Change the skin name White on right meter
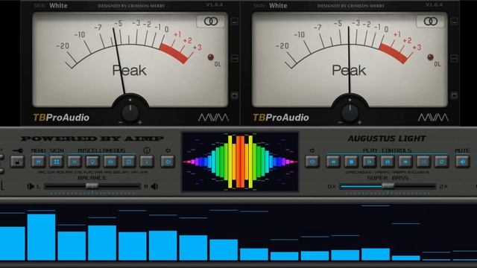Screen dimensions: 477x268 278,5
